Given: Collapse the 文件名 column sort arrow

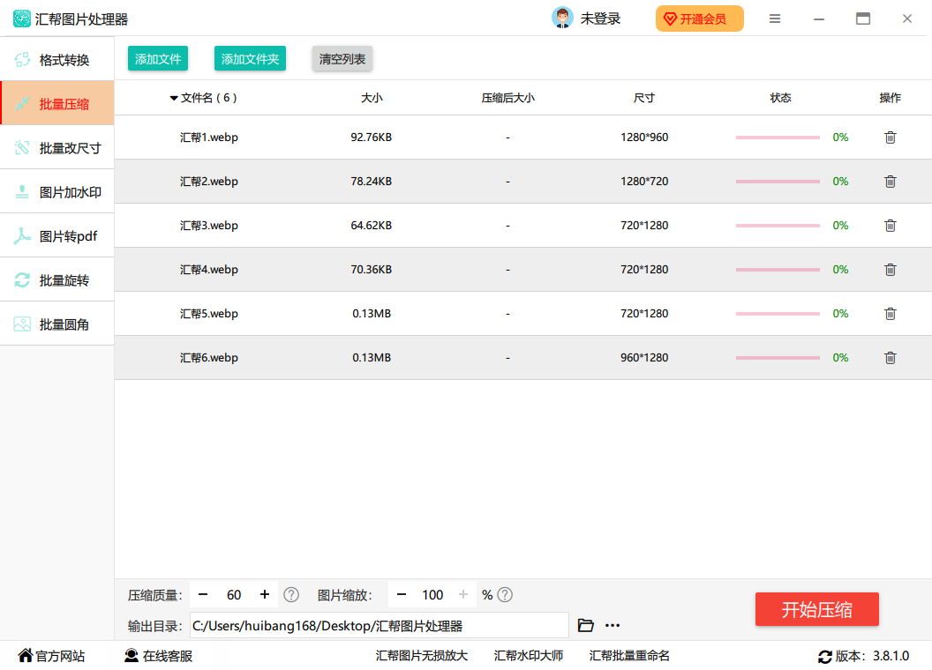Looking at the screenshot, I should tap(174, 99).
